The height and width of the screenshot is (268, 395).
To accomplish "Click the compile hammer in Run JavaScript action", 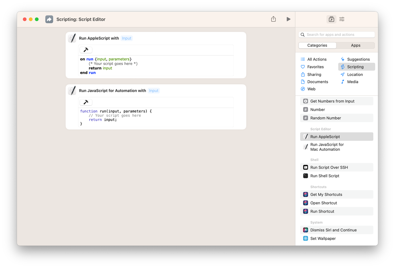I will tap(86, 102).
